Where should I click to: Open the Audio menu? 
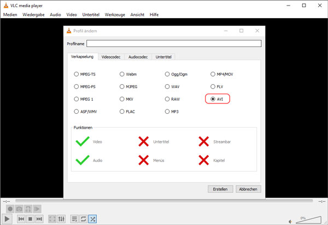(x=55, y=15)
